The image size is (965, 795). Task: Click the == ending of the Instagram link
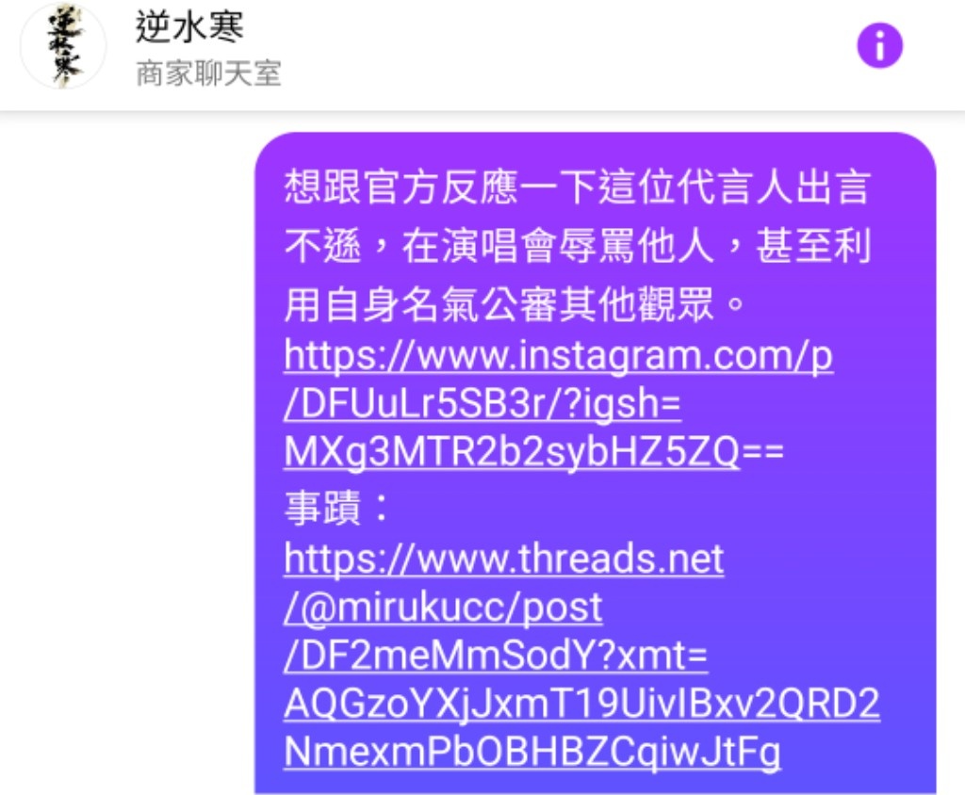763,452
